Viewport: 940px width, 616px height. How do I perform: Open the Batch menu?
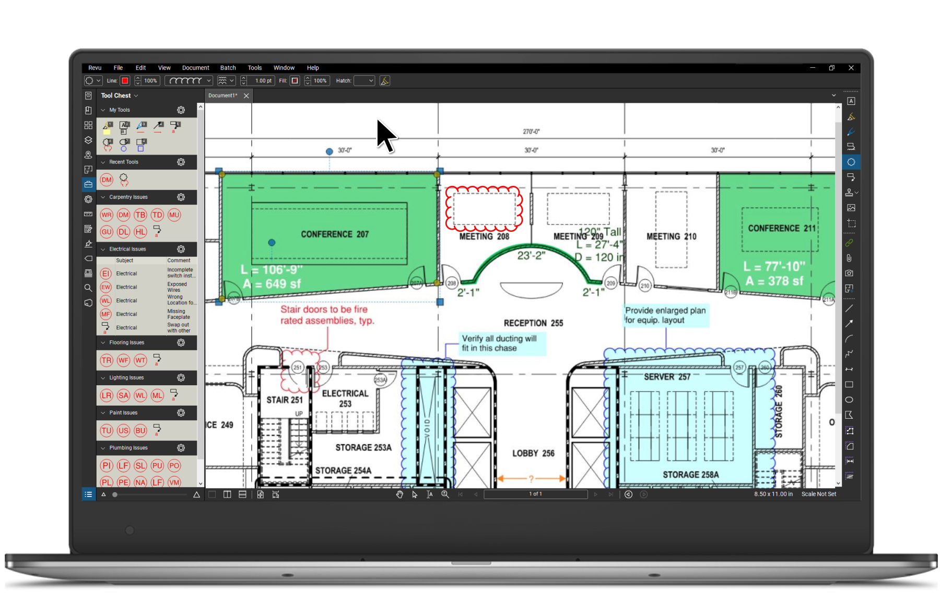point(228,68)
